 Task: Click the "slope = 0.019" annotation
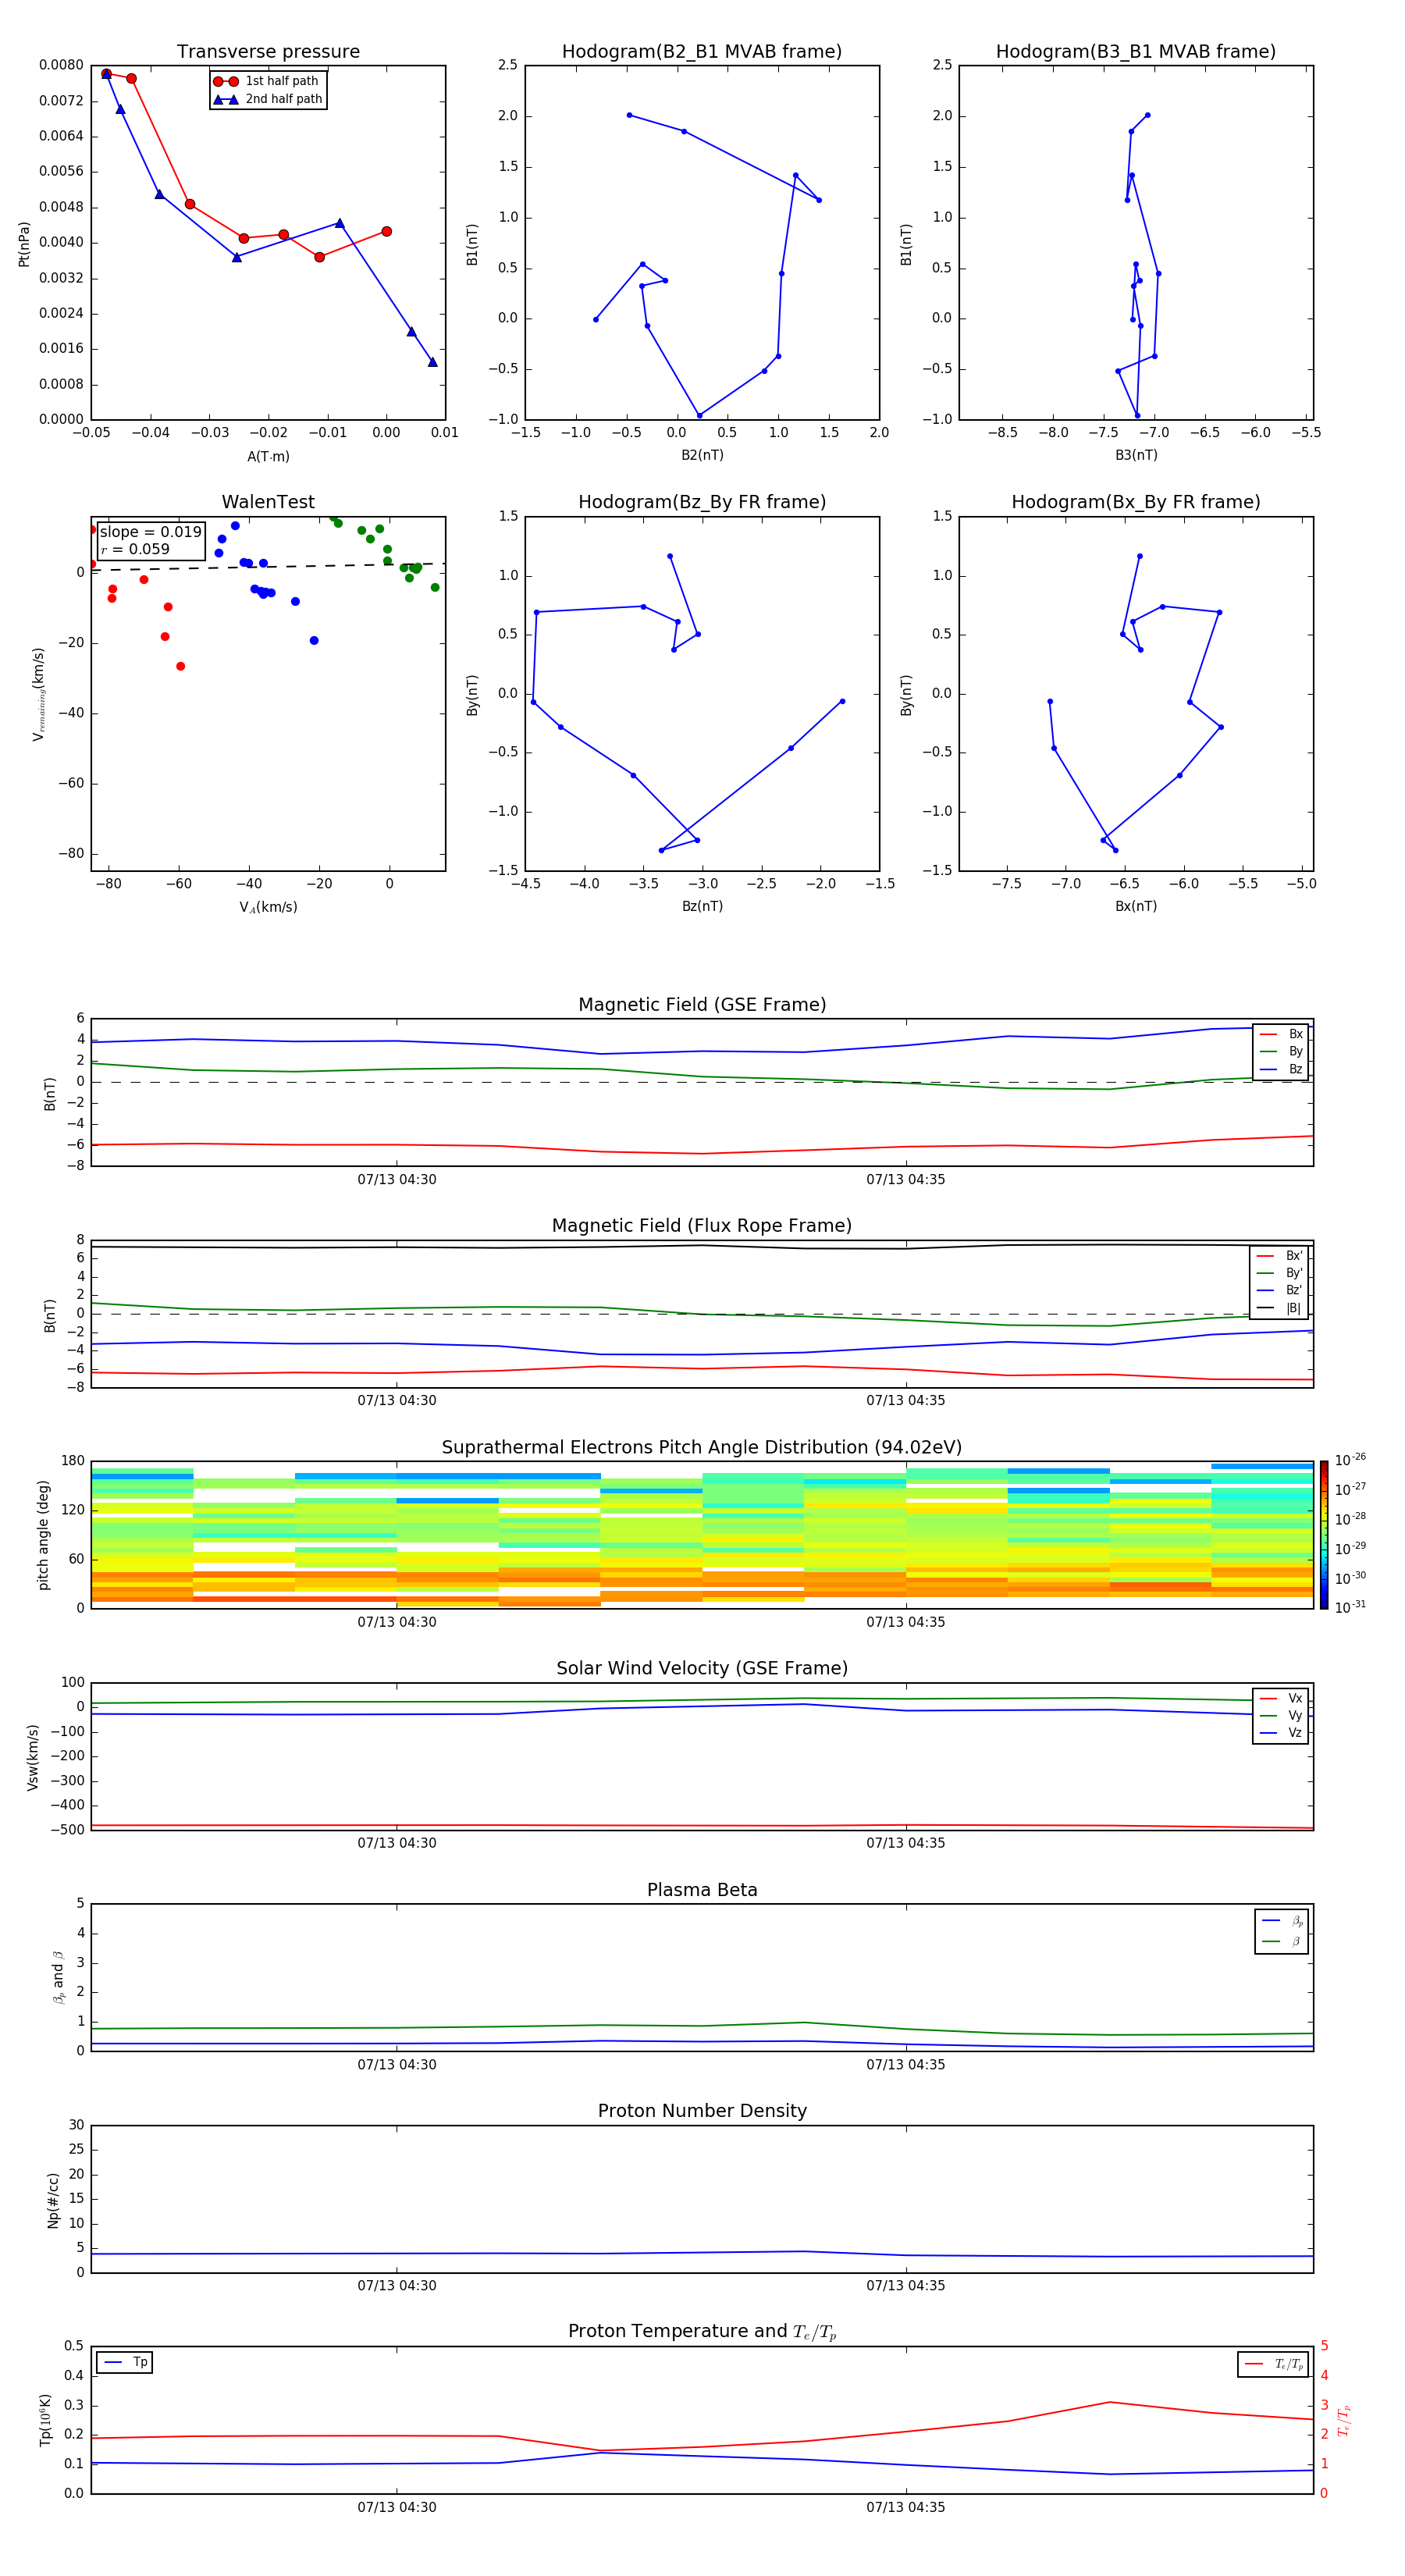tap(151, 532)
